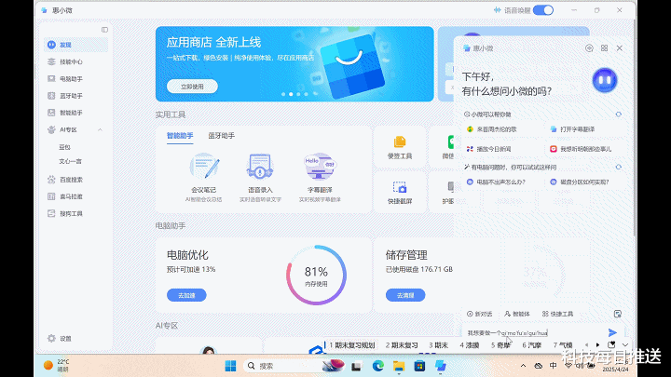671x377 pixels.
Task: Start a 新对话 in chat panel
Action: coord(479,314)
